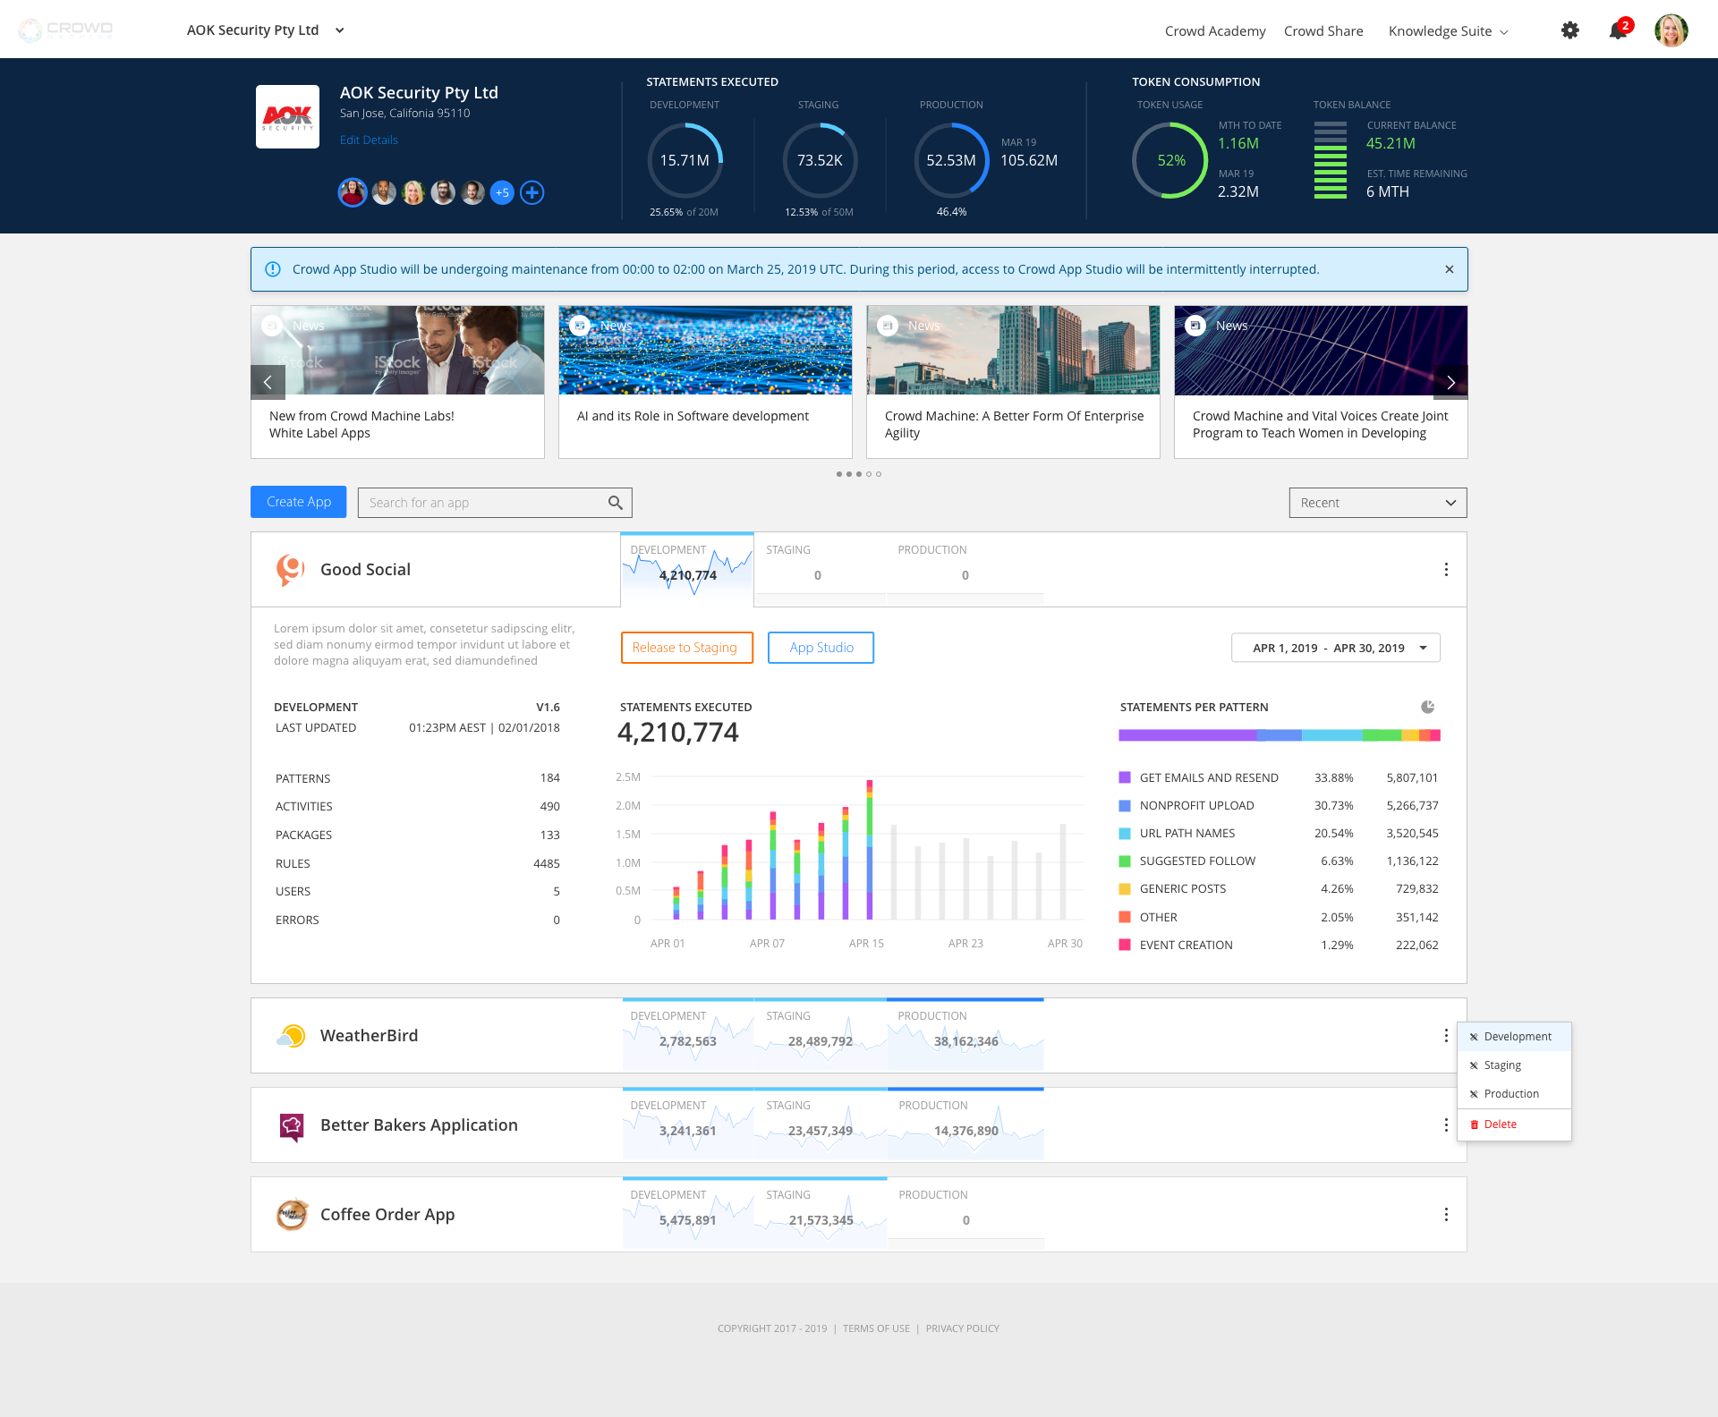The image size is (1718, 1417).
Task: Open the APR 1 - APR 30 date range picker
Action: (1336, 648)
